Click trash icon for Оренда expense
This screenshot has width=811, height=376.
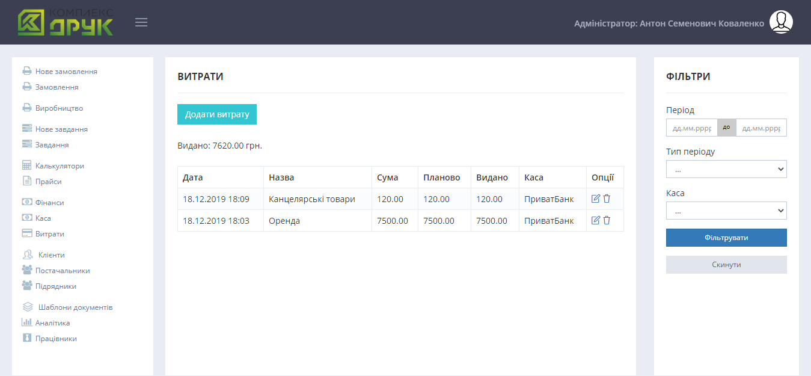[607, 220]
